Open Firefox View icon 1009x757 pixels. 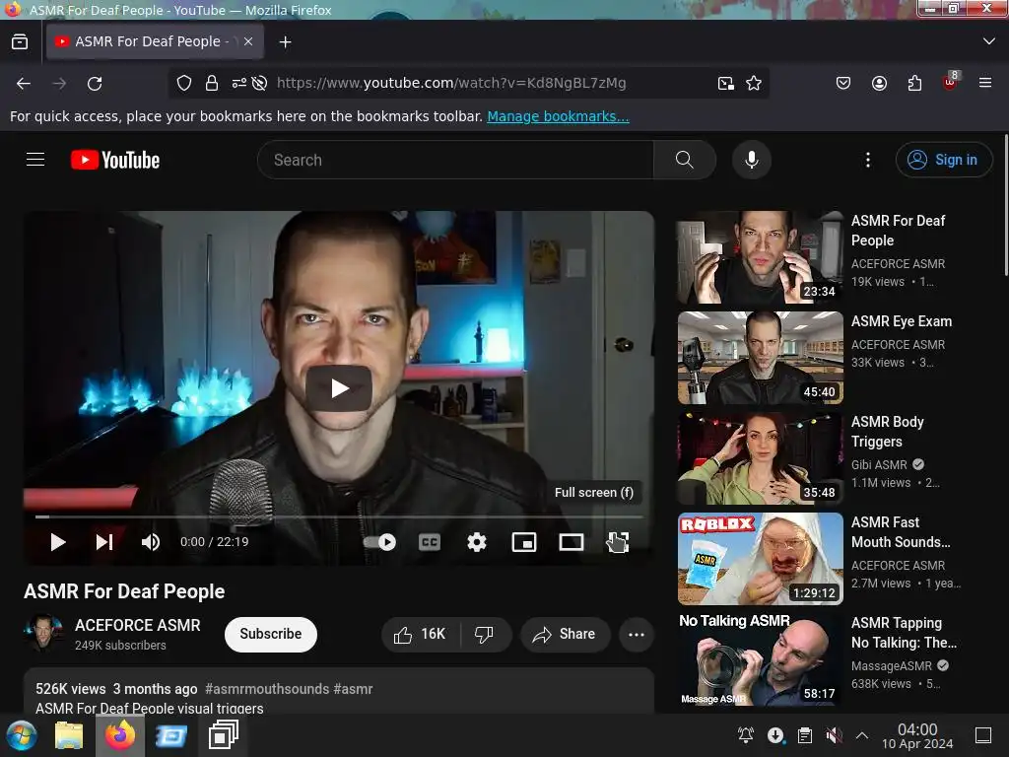click(20, 41)
